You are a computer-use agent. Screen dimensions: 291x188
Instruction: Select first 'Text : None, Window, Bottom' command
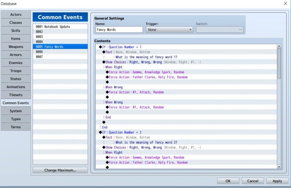pyautogui.click(x=186, y=52)
